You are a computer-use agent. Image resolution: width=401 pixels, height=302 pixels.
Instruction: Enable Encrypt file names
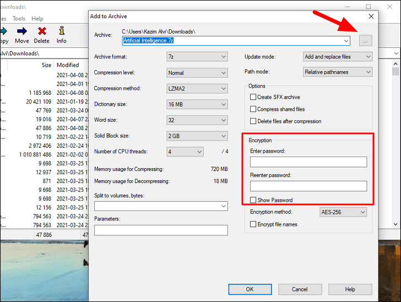pos(253,224)
